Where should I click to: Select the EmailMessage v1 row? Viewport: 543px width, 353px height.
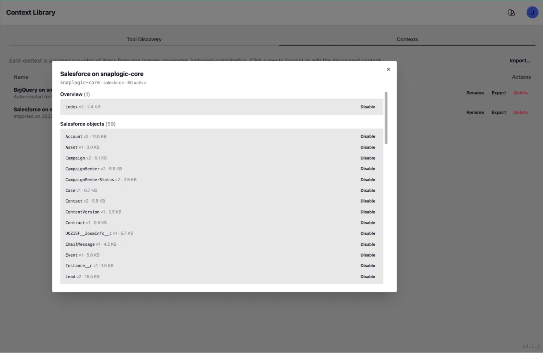(222, 244)
